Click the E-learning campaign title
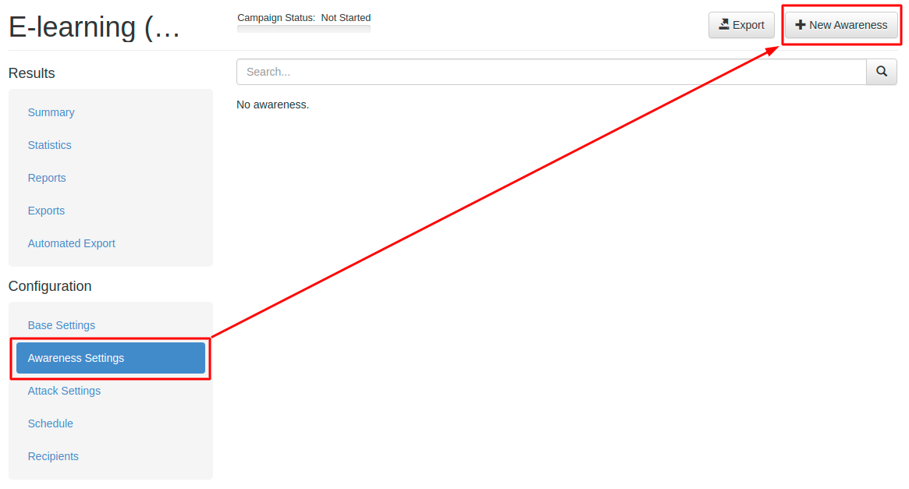The width and height of the screenshot is (909, 489). tap(94, 27)
